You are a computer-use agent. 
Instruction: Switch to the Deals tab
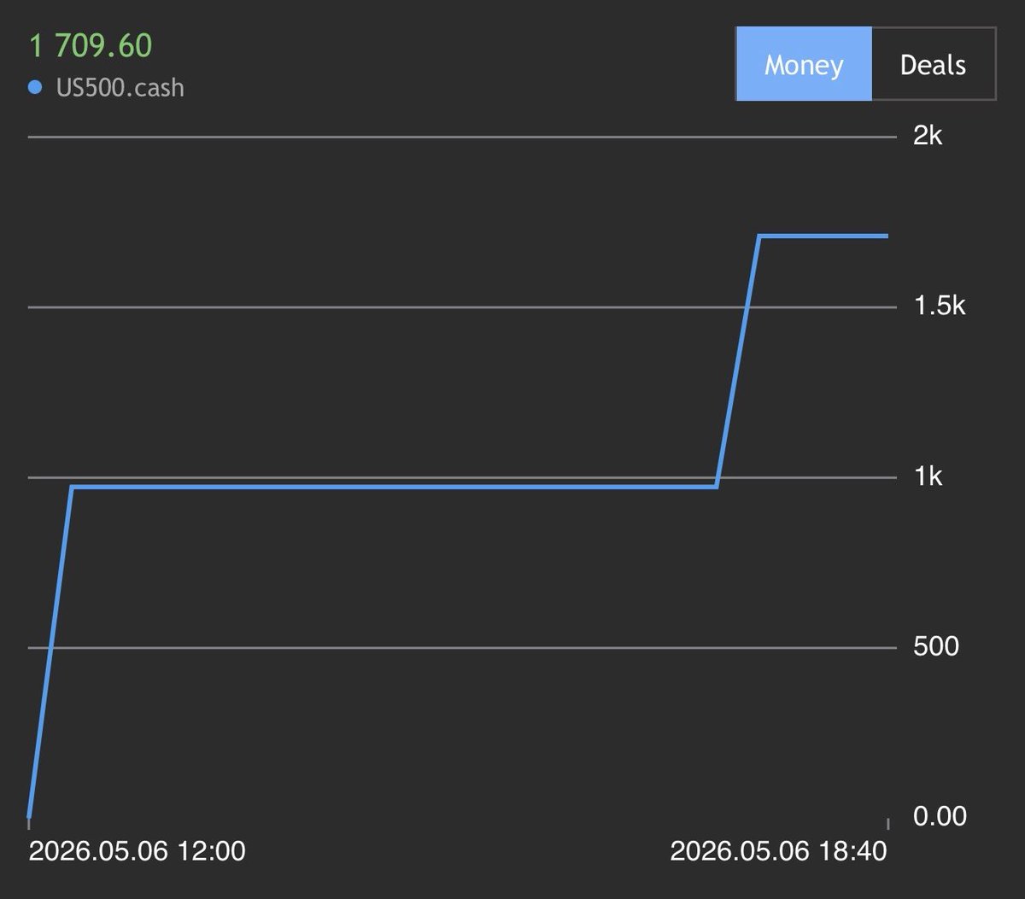933,65
